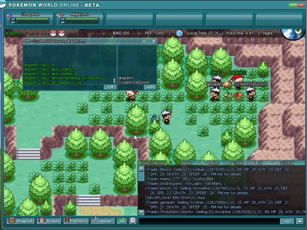Image resolution: width=307 pixels, height=230 pixels.
Task: Send message with the PM button
Action: 110,87
